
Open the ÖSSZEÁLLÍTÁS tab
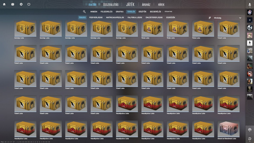111,4
